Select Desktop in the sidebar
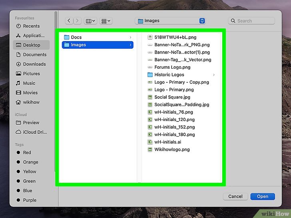The image size is (291, 218). tap(31, 45)
